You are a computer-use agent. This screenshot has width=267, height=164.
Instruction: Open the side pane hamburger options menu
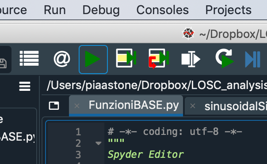[x=25, y=86]
